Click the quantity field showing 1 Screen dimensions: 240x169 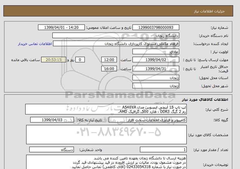(x=163, y=150)
